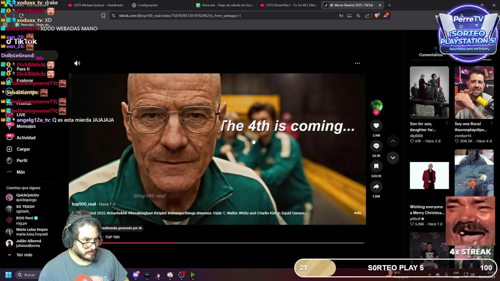
Task: Click the #strangerthings hashtag in the caption
Action: (x=182, y=213)
